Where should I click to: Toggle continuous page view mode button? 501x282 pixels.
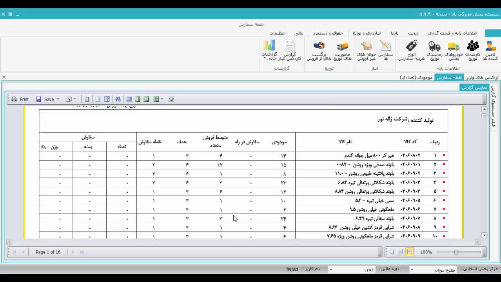click(400, 252)
